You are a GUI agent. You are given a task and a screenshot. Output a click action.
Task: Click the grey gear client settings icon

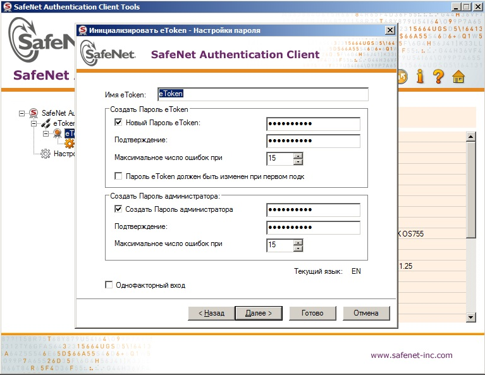[46, 154]
